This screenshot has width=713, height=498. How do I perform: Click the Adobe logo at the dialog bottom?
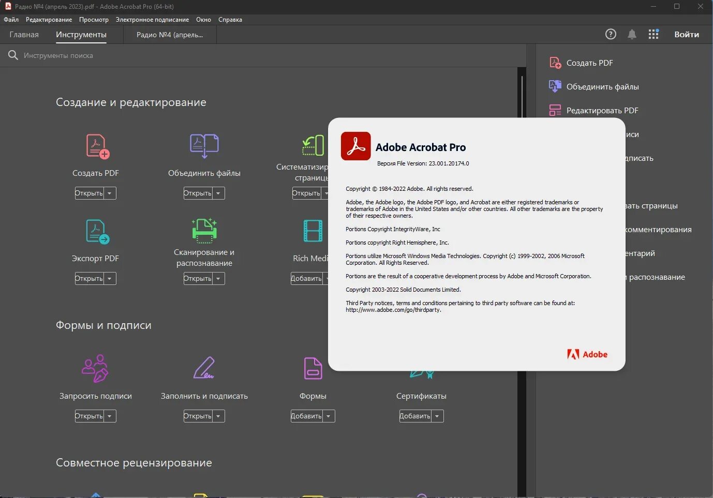[587, 354]
